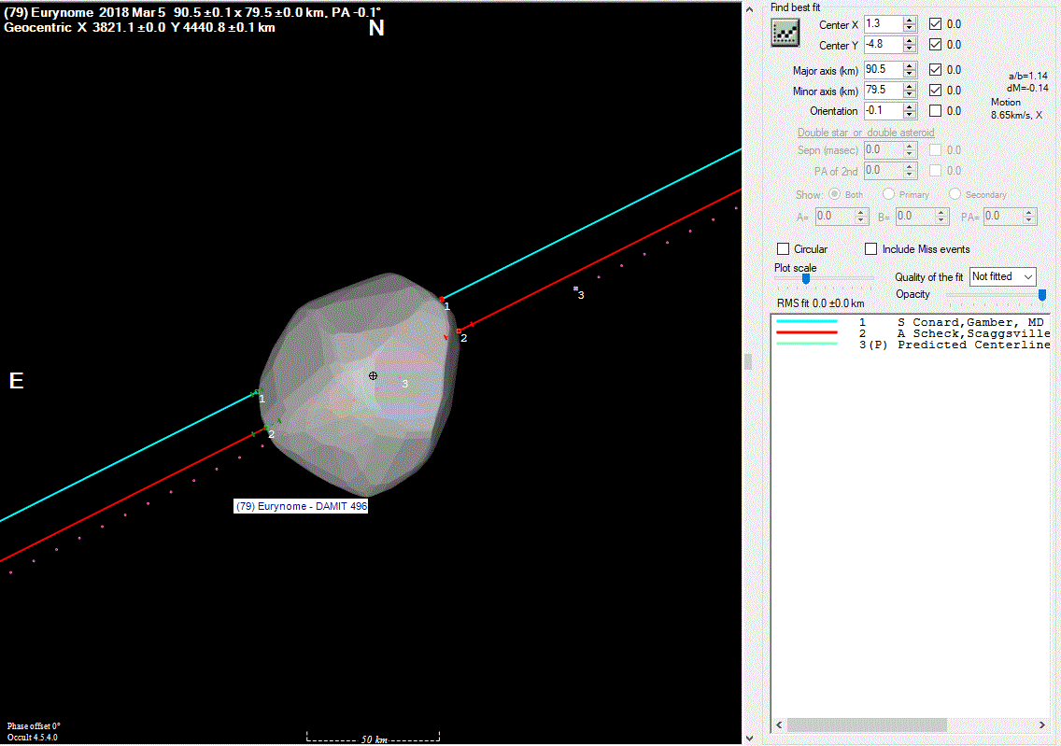
Task: Click the Orientation input field
Action: coord(883,110)
